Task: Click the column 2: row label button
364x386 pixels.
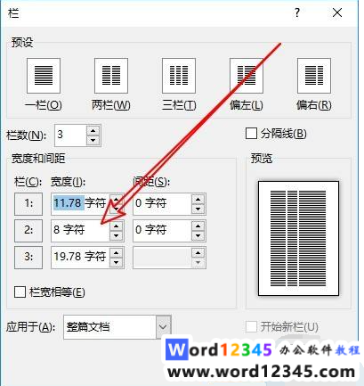Action: (x=28, y=231)
